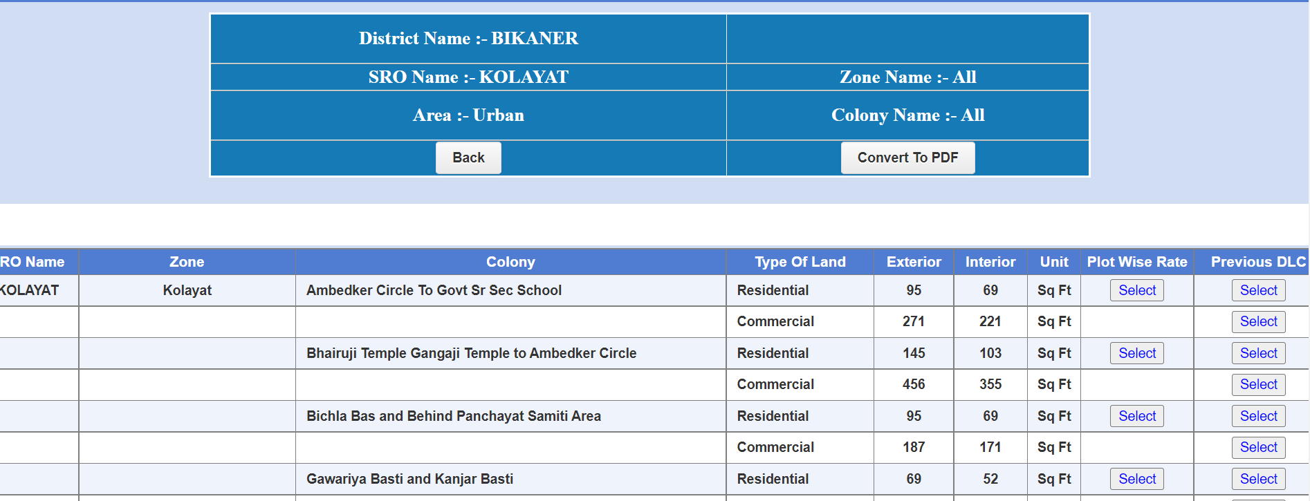This screenshot has height=501, width=1310.
Task: Click the interior value 355
Action: pyautogui.click(x=990, y=384)
